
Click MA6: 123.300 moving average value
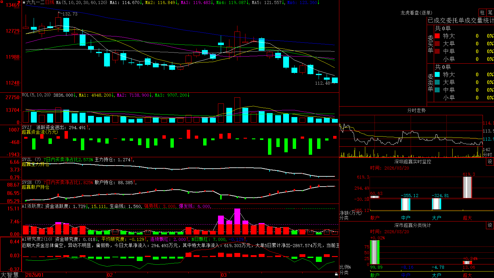point(304,2)
